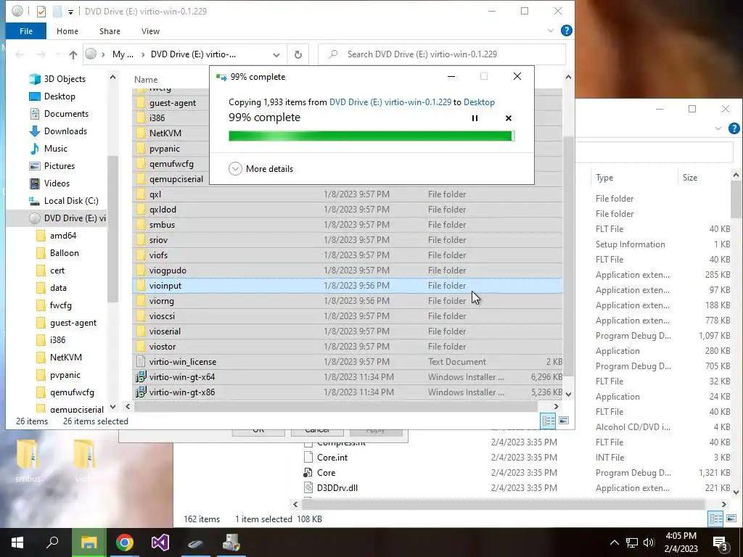Viewport: 743px width, 557px height.
Task: Select the NetKVM folder in the tree
Action: pos(66,358)
